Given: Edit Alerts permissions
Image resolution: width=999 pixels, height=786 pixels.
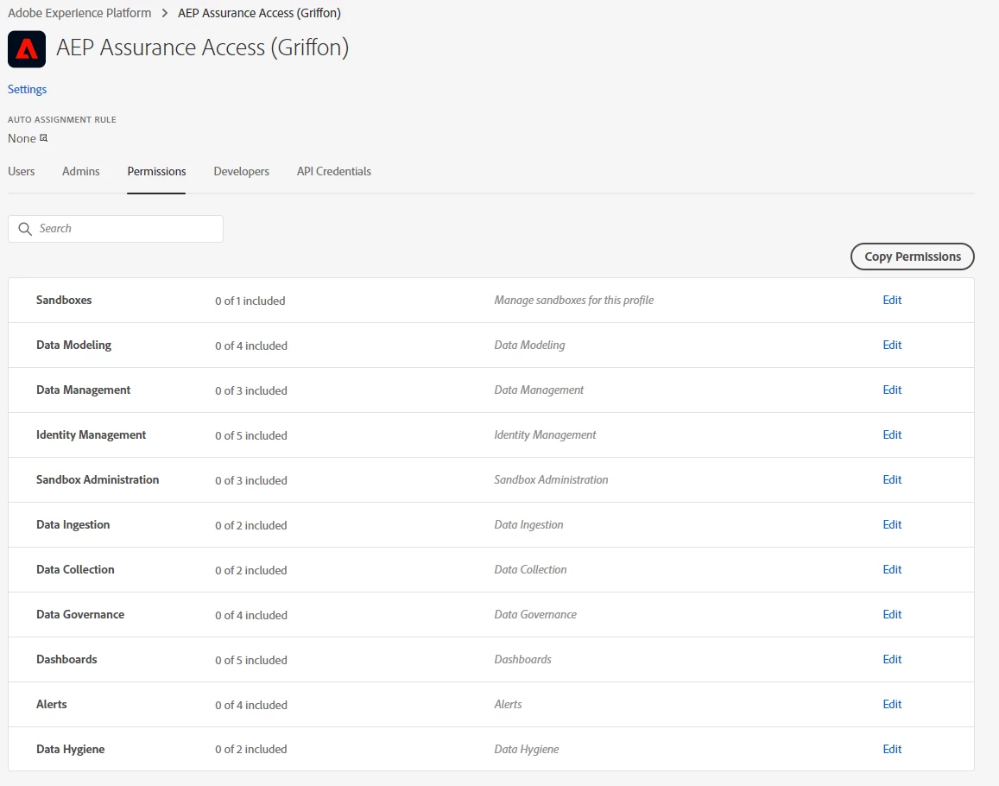Looking at the screenshot, I should [892, 705].
